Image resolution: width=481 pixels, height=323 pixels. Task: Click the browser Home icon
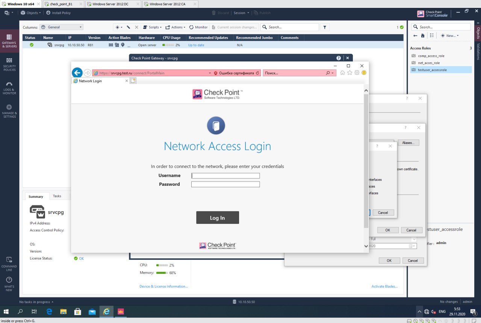coord(343,73)
